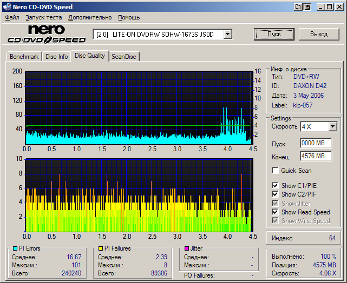The image size is (347, 283).
Task: Click the magenta Jitter legend square
Action: pyautogui.click(x=187, y=248)
